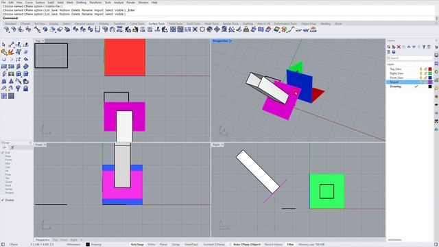Toggle visibility bulb of Top_View layer
This screenshot has width=439, height=247.
pos(420,69)
